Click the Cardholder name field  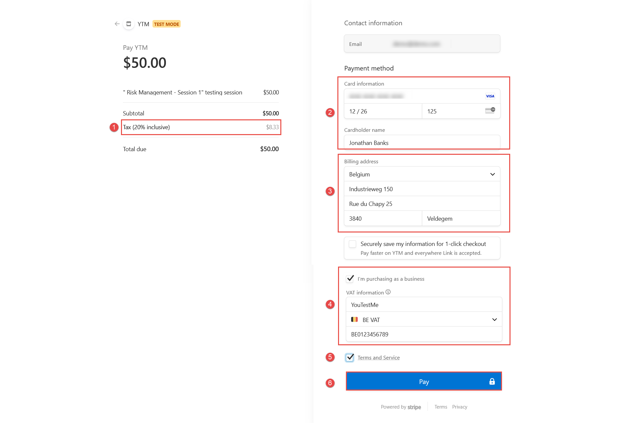(x=422, y=143)
